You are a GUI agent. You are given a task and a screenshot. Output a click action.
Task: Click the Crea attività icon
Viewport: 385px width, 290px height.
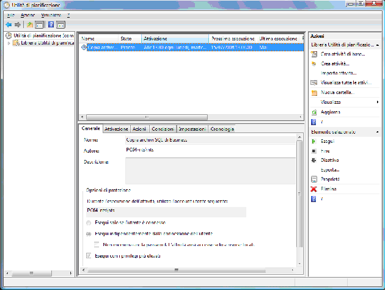pyautogui.click(x=313, y=63)
